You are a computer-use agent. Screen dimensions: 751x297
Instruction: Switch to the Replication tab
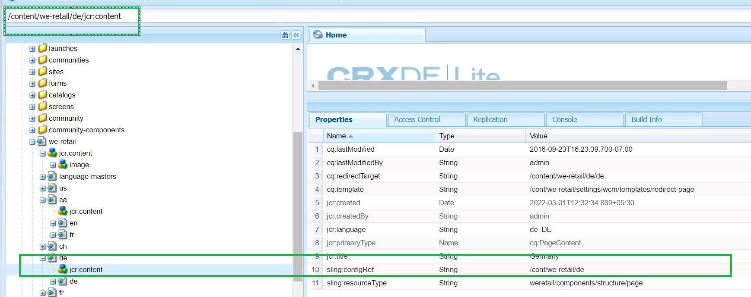[x=506, y=119]
